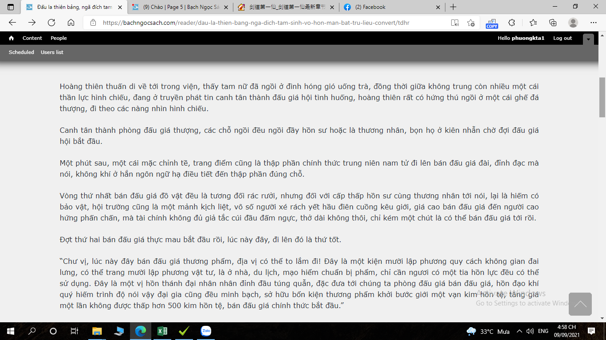Click the Read aloud icon in address bar
The image size is (606, 340).
point(455,23)
